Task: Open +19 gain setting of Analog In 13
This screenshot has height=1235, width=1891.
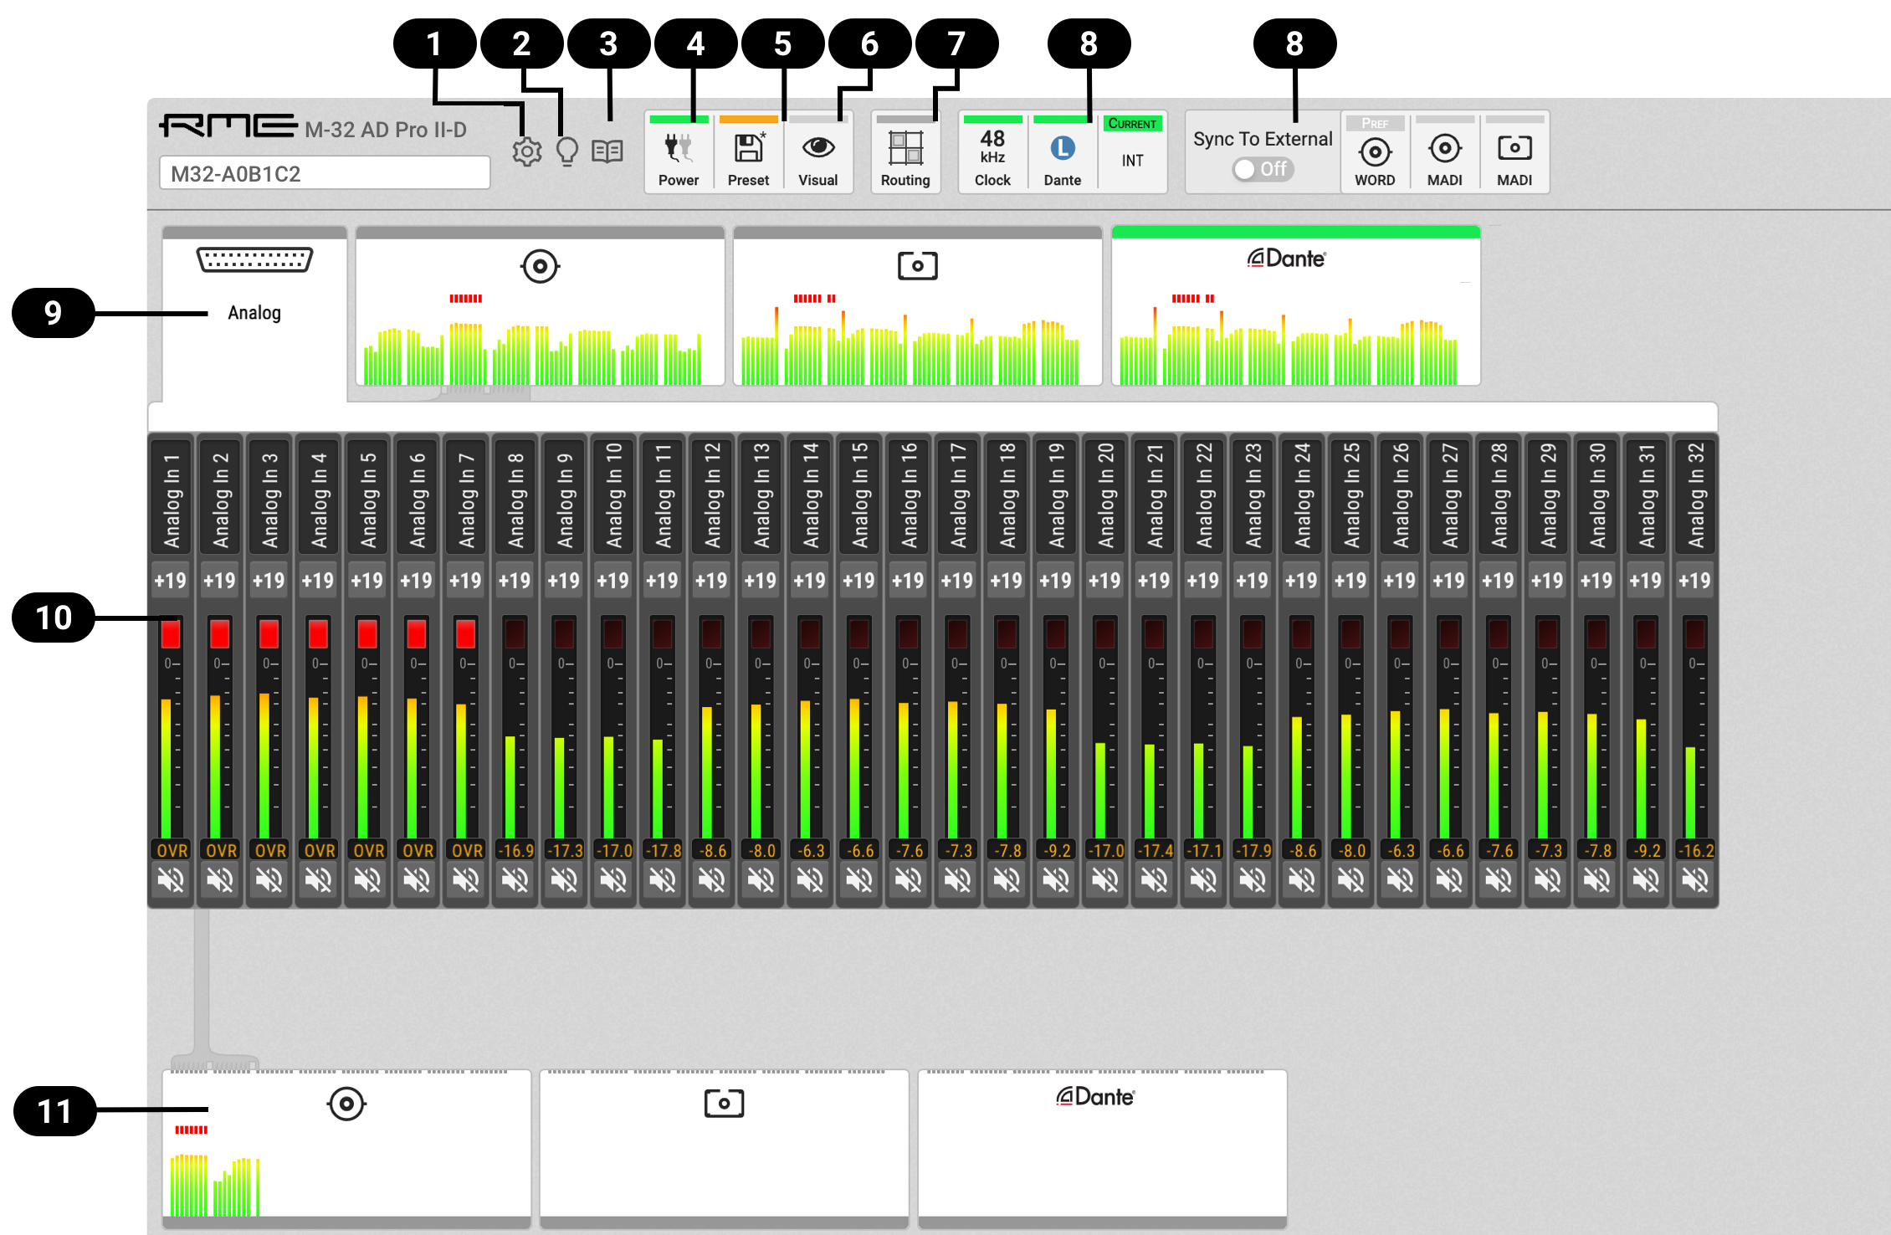Action: point(761,581)
